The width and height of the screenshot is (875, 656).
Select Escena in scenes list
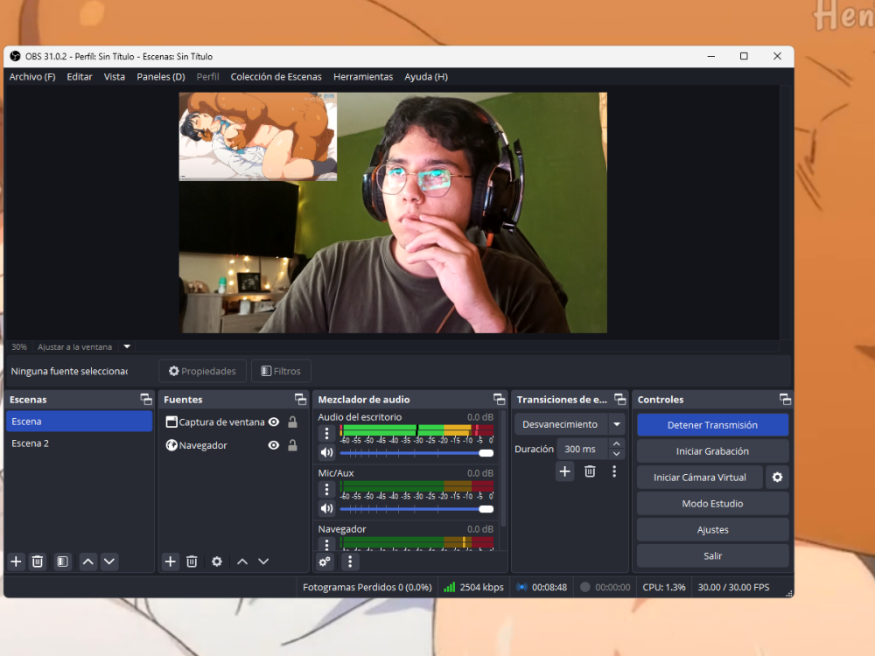80,422
